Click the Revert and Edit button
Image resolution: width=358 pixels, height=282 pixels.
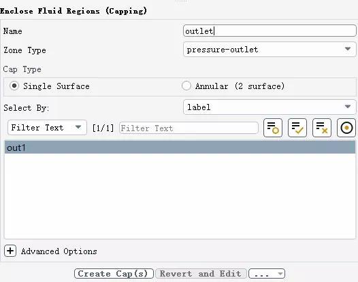(201, 274)
